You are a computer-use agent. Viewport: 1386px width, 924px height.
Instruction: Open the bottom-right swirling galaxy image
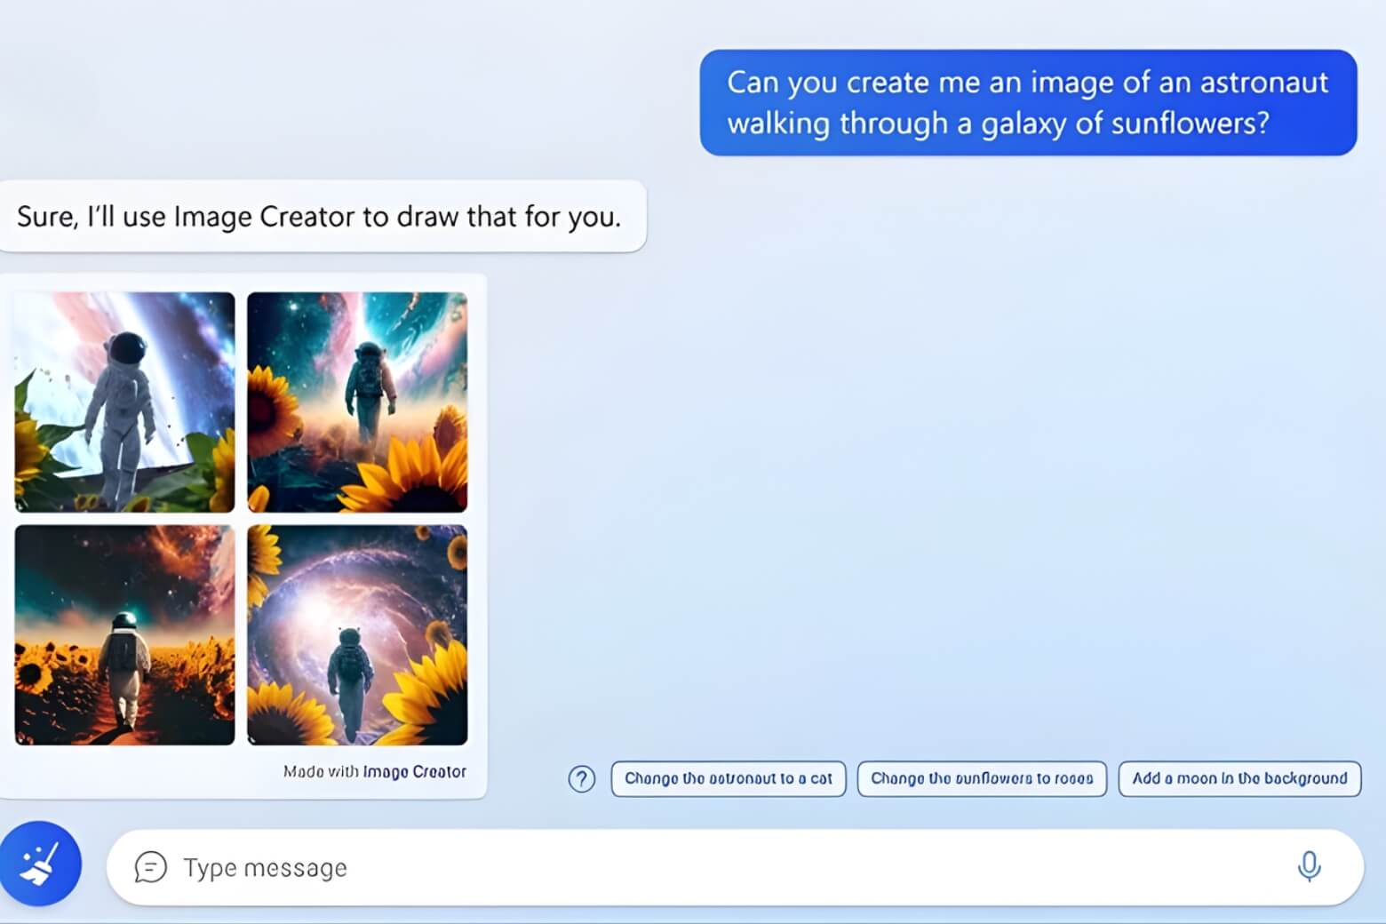pos(357,634)
